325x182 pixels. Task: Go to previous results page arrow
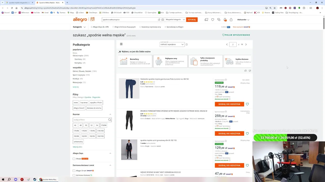pyautogui.click(x=227, y=44)
